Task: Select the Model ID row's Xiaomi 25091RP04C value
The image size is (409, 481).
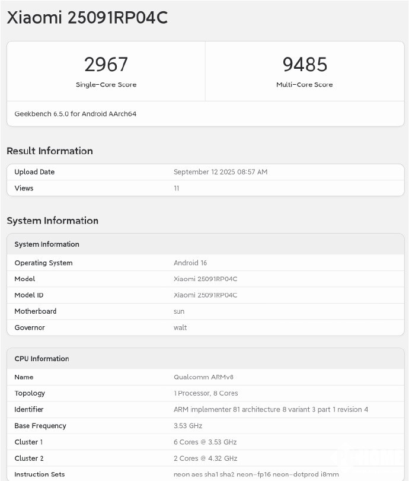Action: [206, 295]
